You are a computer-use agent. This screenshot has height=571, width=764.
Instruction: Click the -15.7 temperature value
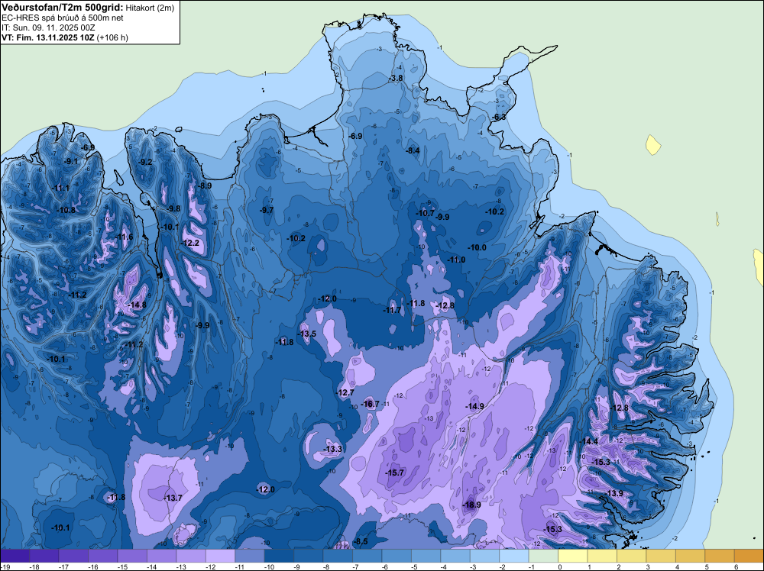[x=395, y=473]
